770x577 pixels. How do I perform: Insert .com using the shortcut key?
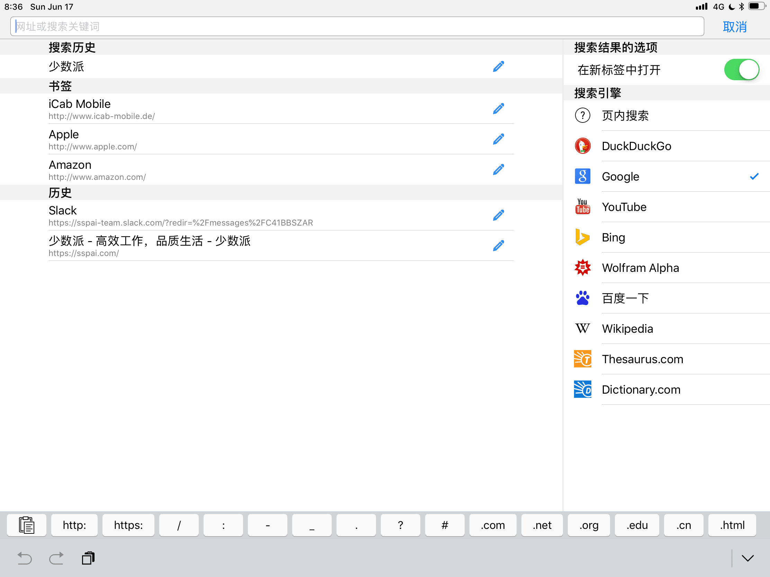(493, 525)
